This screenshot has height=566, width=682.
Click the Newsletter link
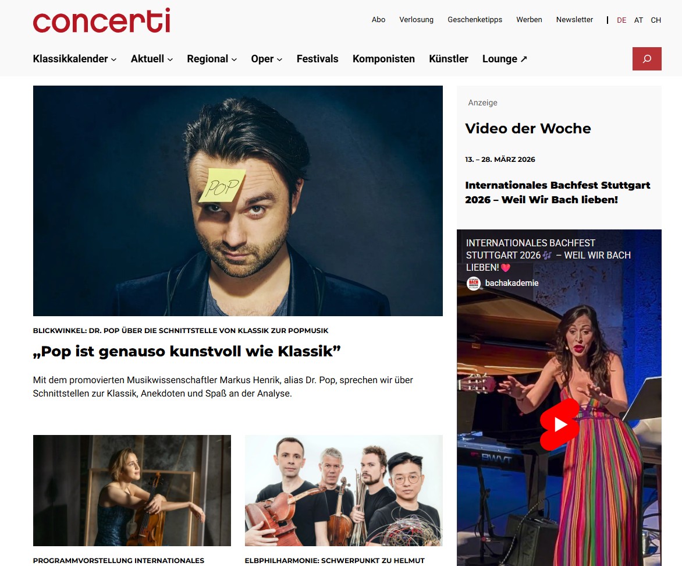pos(574,20)
